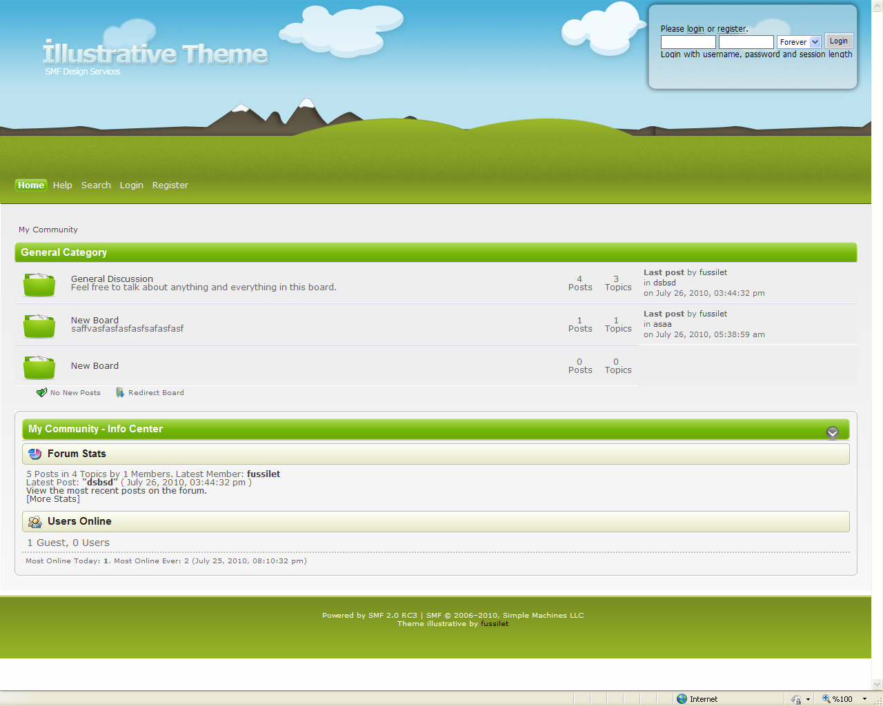Open the zoom level dropdown in status bar
The height and width of the screenshot is (706, 883).
click(x=864, y=699)
